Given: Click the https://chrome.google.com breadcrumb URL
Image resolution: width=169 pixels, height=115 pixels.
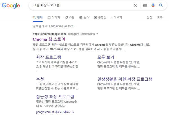Looking at the screenshot, I should pos(49,34).
